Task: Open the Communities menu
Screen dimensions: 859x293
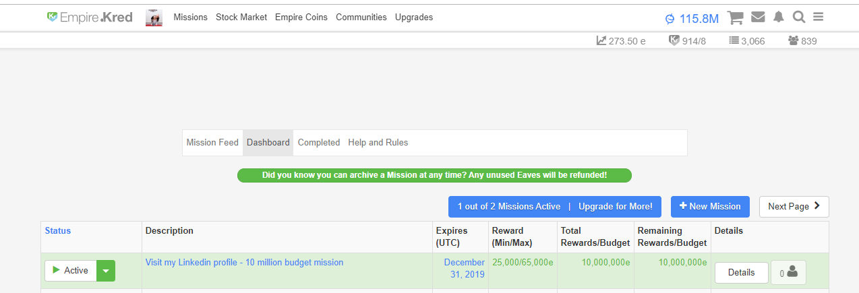Action: click(x=361, y=18)
